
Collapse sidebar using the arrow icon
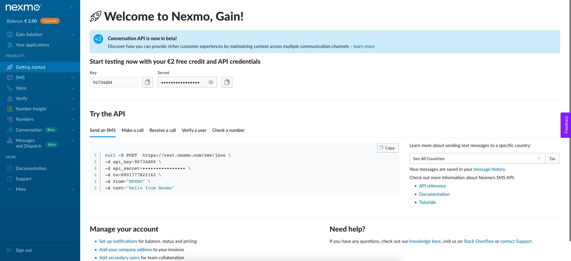(x=71, y=7)
